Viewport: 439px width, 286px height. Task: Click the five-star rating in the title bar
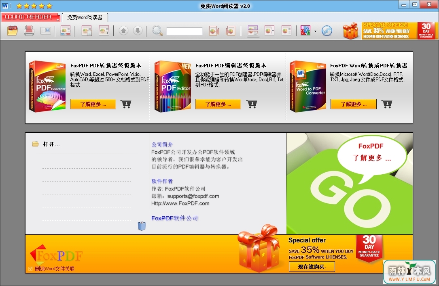(34, 6)
